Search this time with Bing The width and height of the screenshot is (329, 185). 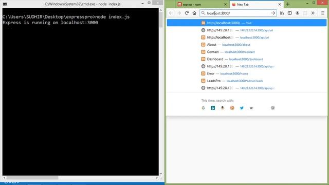coord(213,108)
